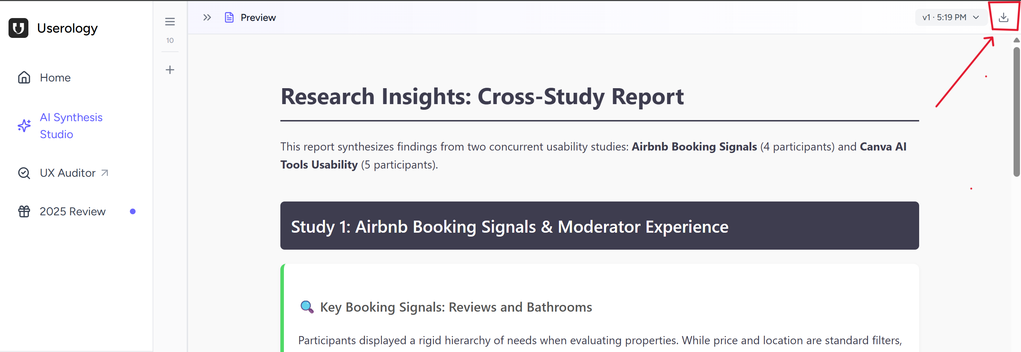
Task: Click the notification dot beside 2025 Review
Action: point(132,211)
